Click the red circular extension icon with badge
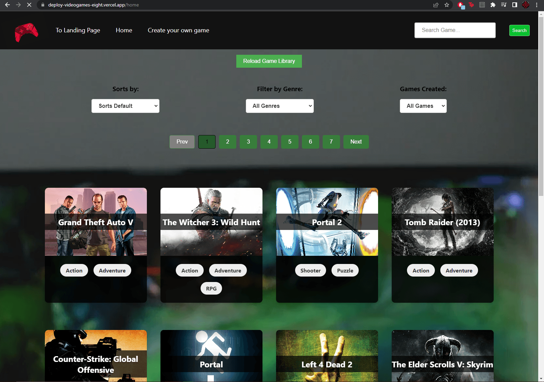544x382 pixels. tap(461, 5)
